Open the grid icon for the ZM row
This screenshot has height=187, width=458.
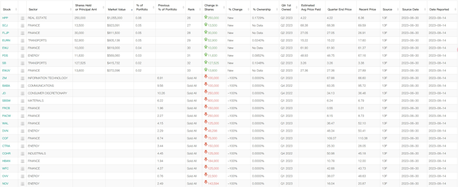tap(22, 78)
